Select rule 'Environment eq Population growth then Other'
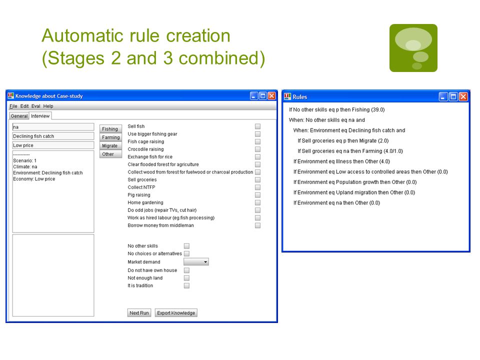The image size is (480, 360). coord(355,182)
